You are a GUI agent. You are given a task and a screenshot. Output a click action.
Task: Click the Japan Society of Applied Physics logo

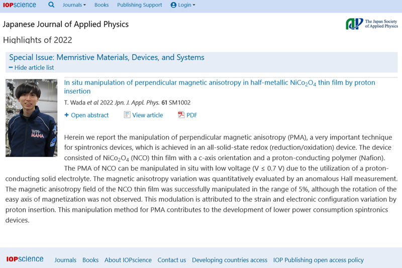(x=371, y=24)
